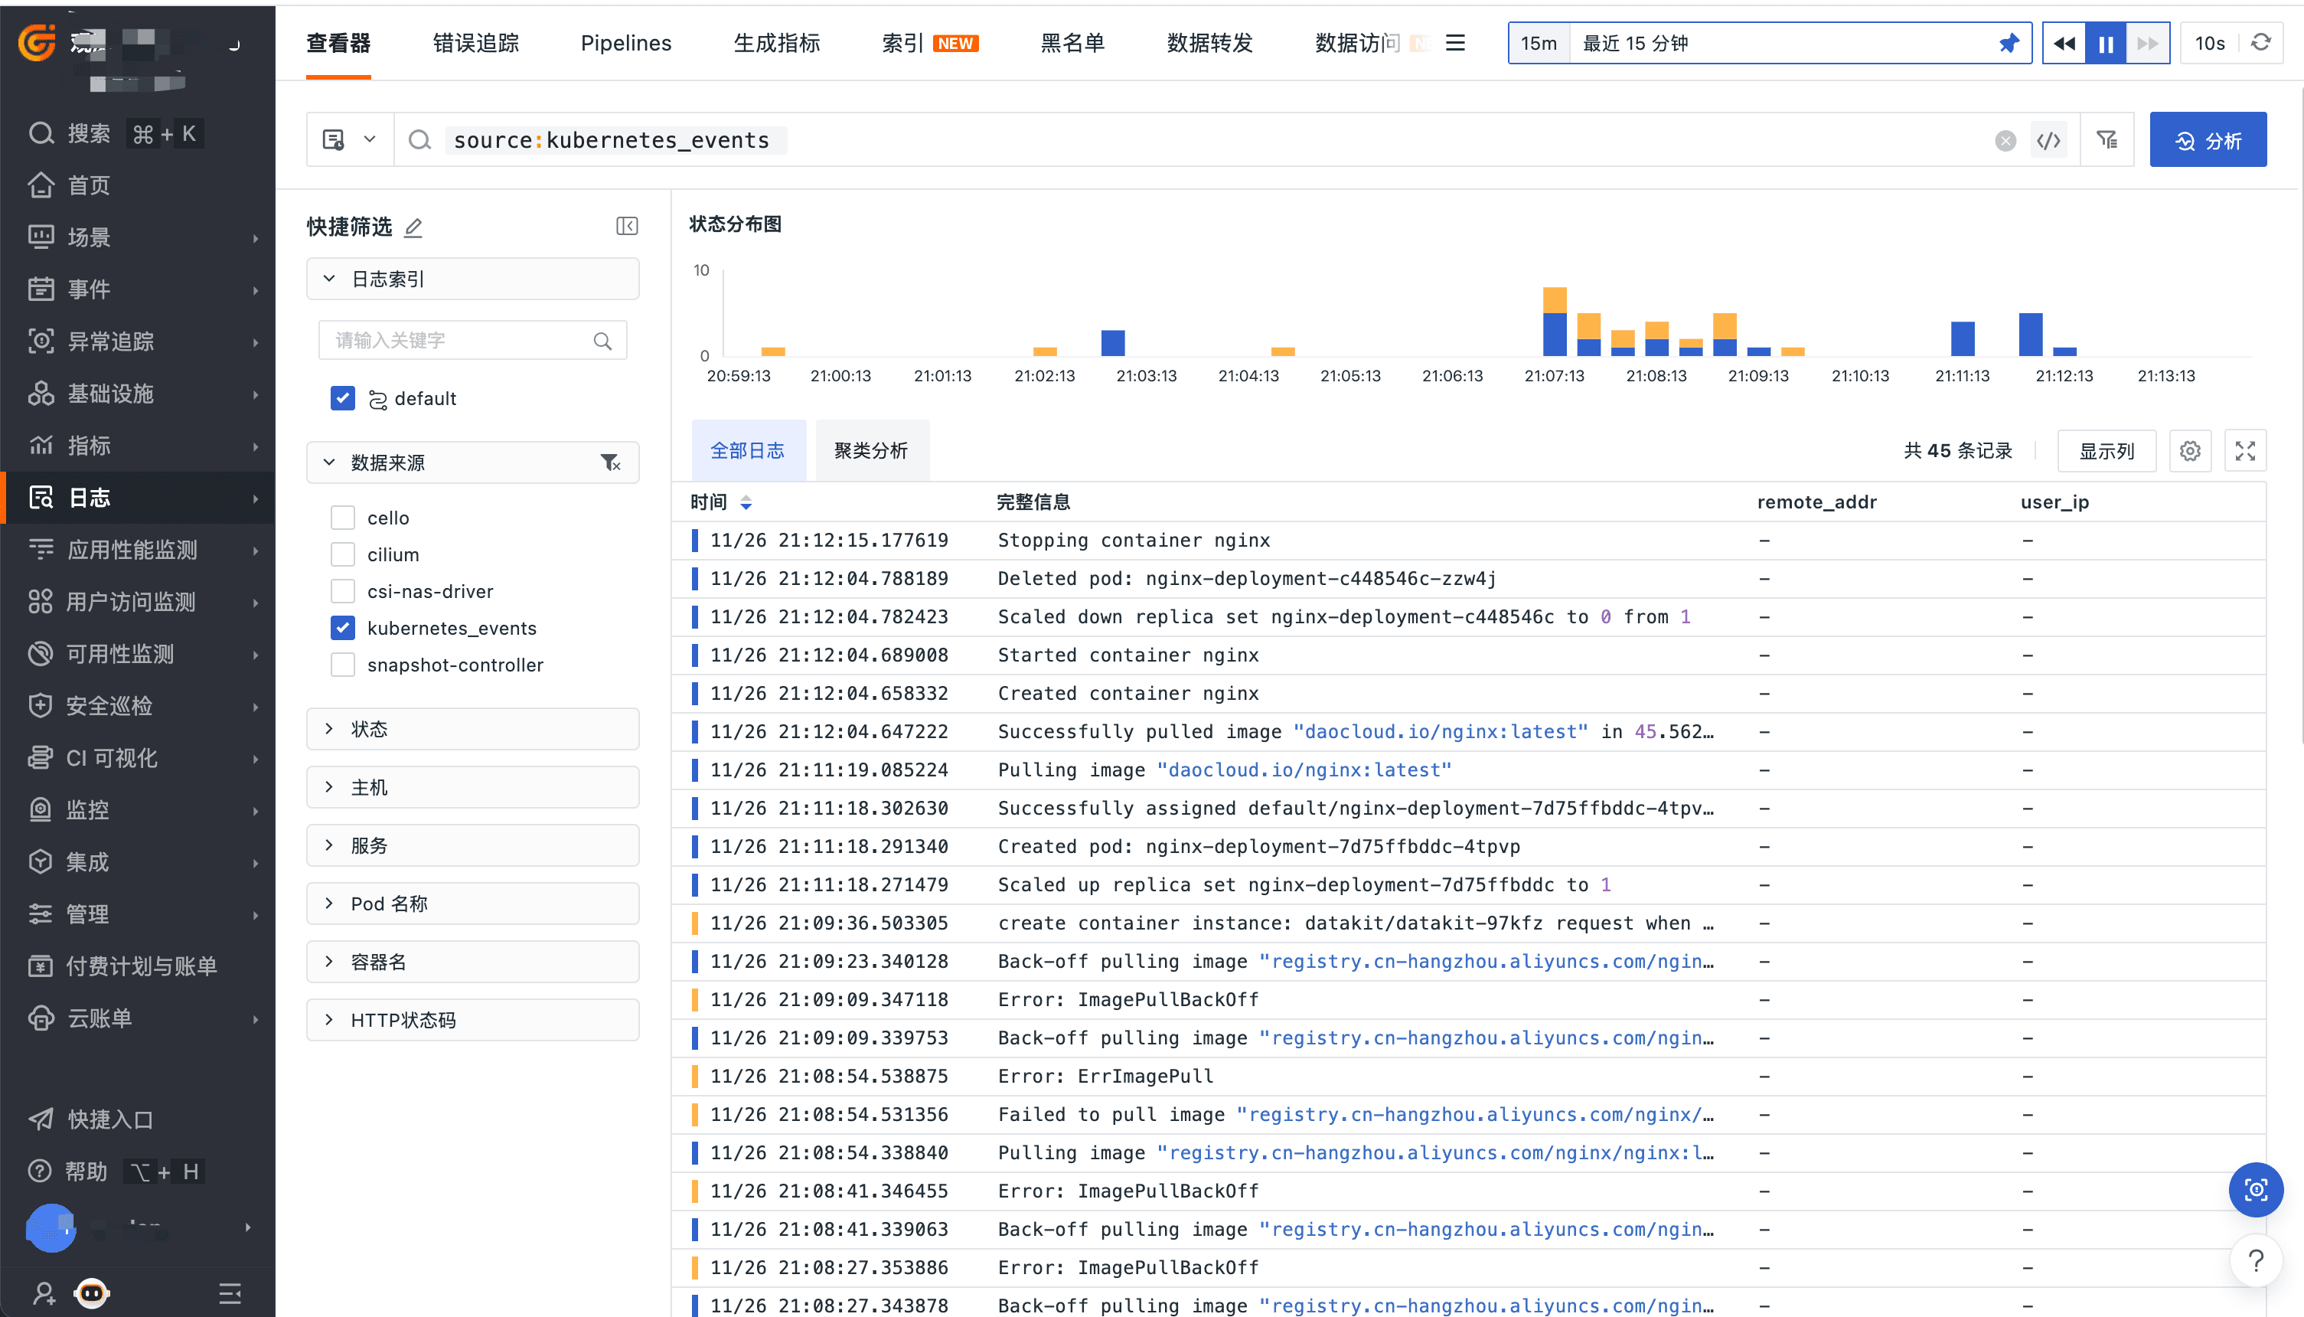Click the code mode toggle icon
The width and height of the screenshot is (2304, 1317).
(2049, 140)
